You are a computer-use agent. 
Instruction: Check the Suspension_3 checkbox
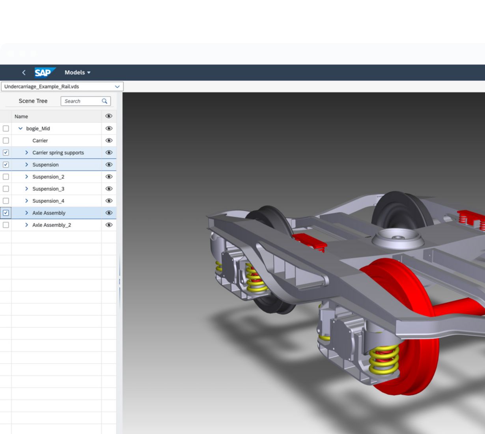click(6, 189)
